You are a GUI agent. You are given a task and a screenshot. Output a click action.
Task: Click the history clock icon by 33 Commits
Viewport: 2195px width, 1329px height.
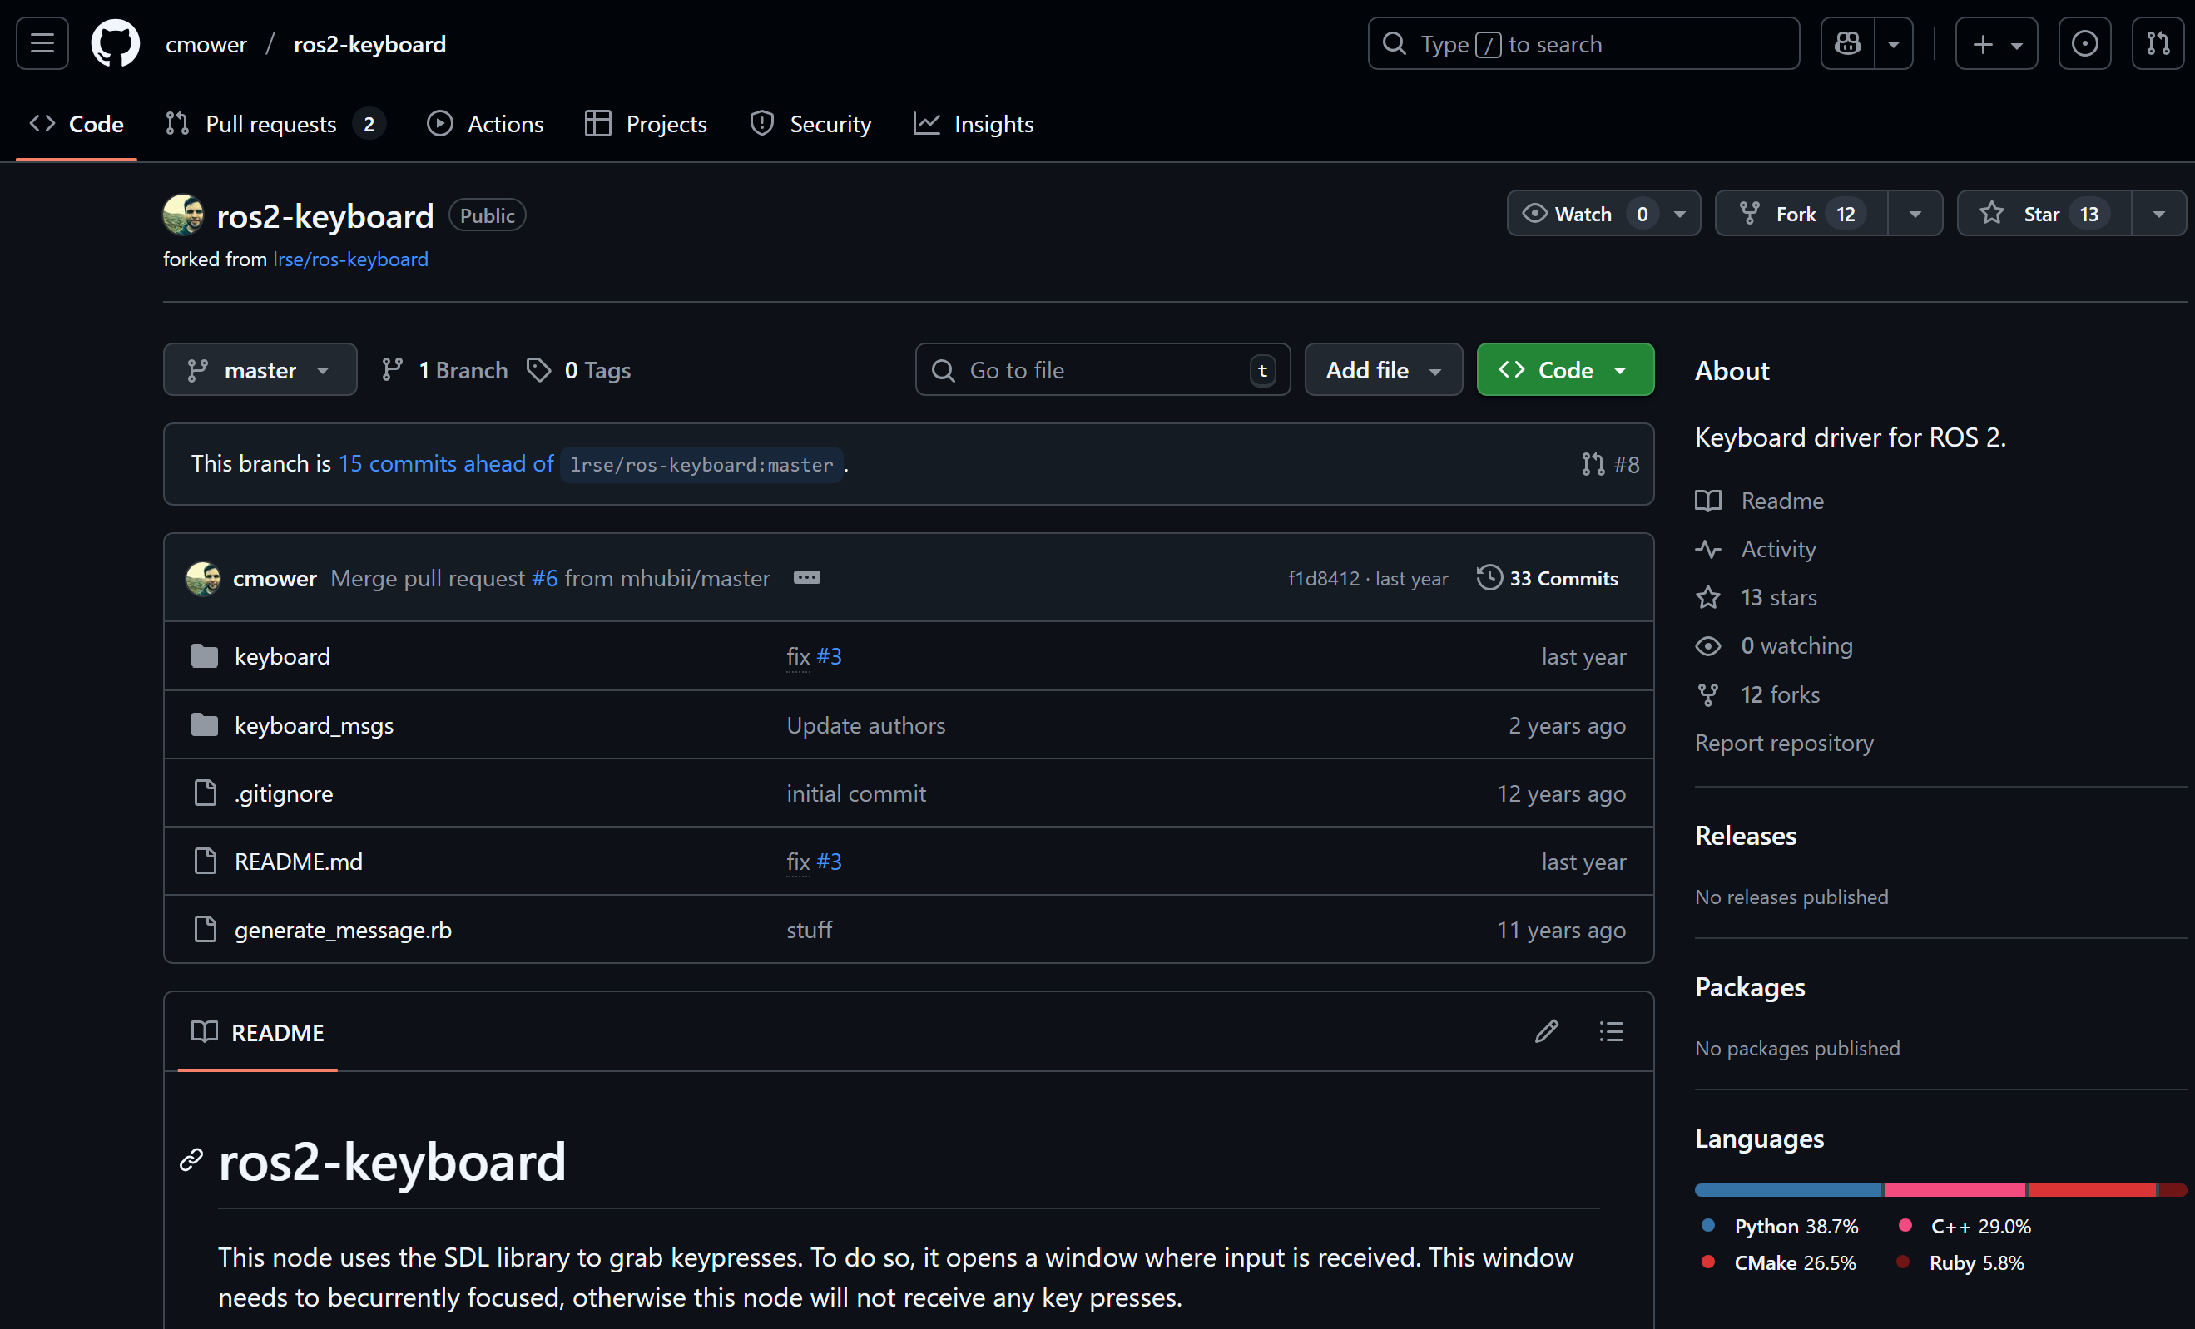point(1489,578)
